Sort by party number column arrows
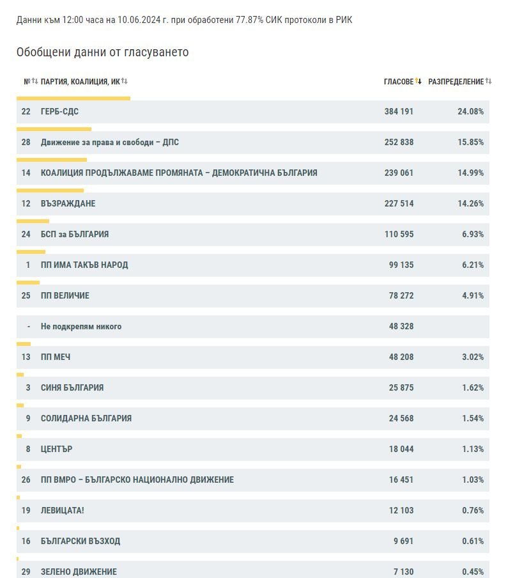Image resolution: width=506 pixels, height=578 pixels. click(34, 81)
